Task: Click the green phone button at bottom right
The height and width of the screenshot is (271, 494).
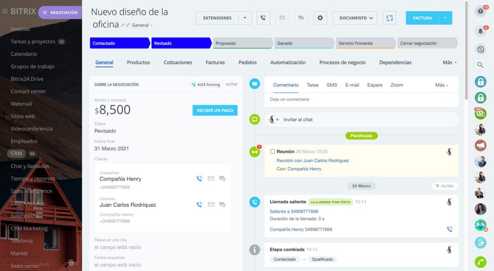Action: [x=480, y=262]
